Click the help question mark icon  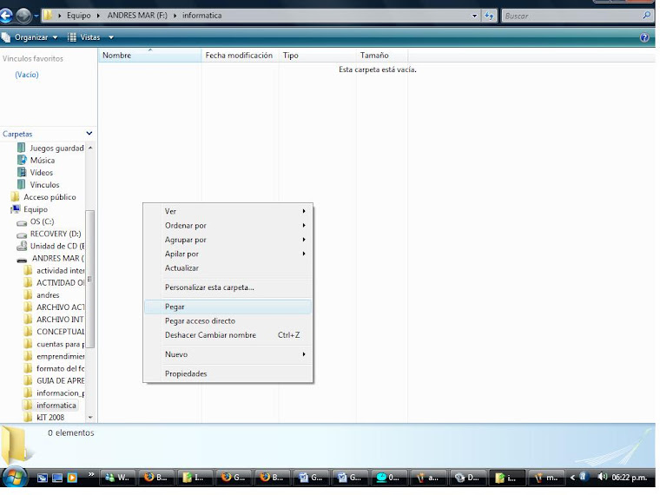click(644, 37)
